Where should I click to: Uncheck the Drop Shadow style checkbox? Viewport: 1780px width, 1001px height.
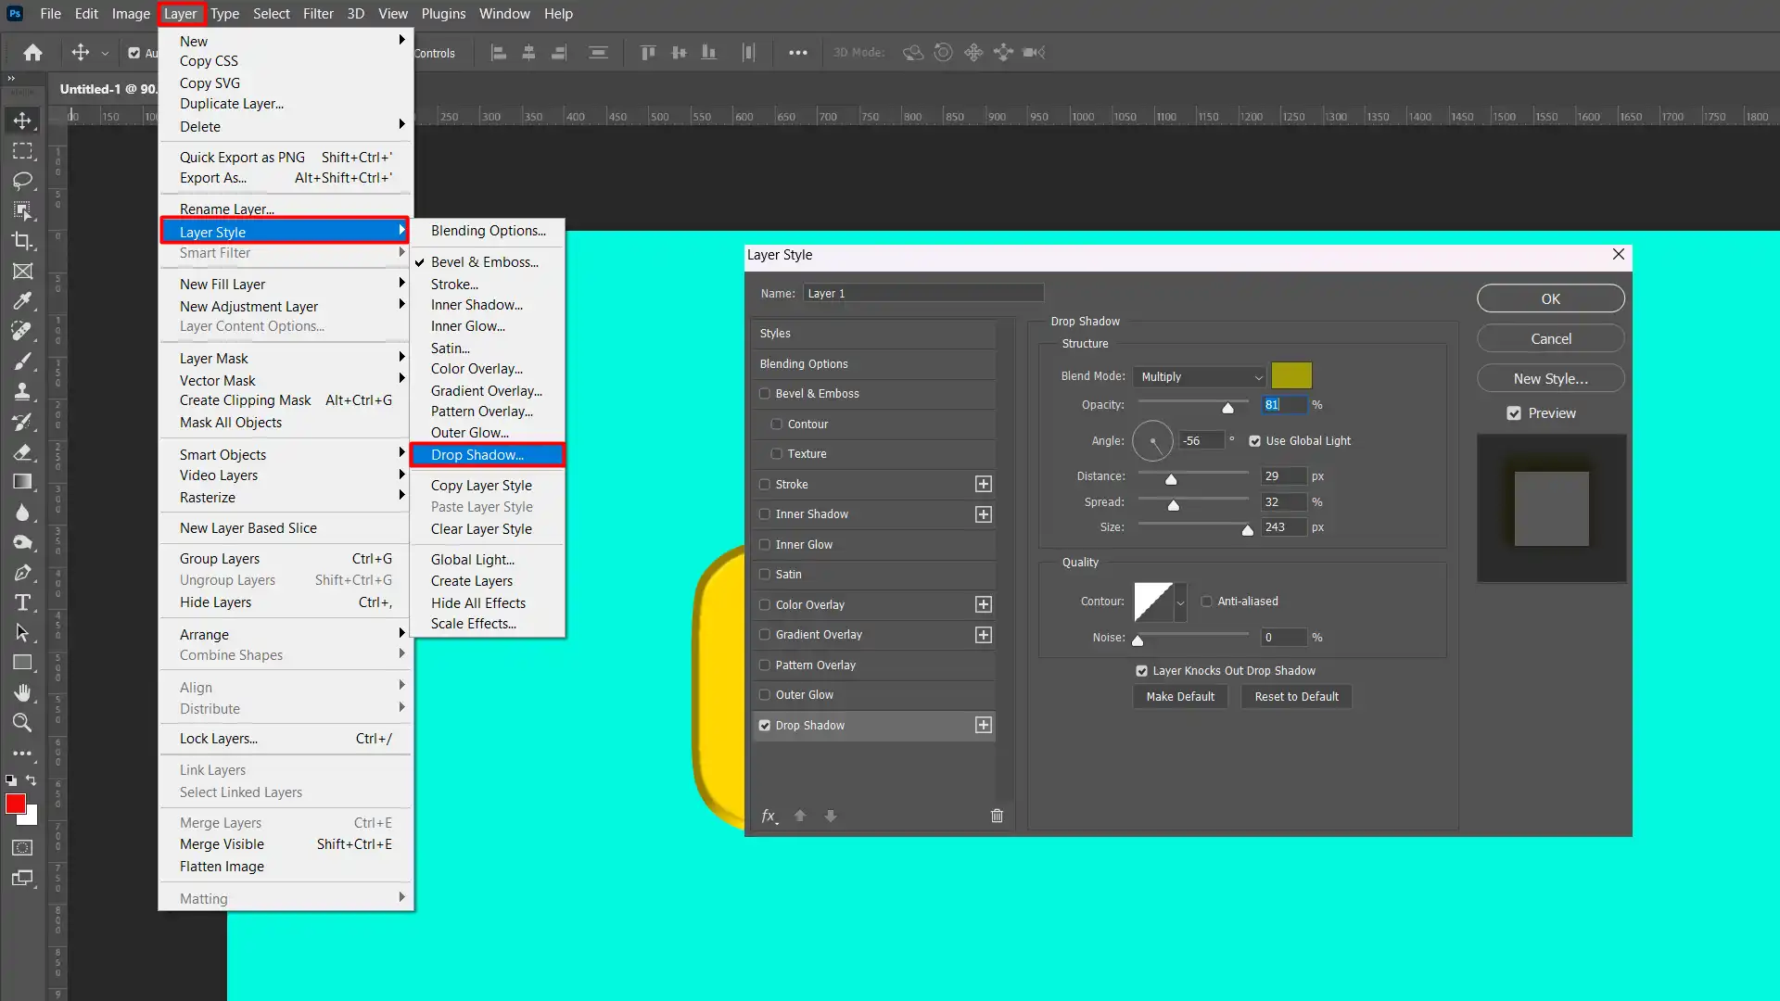click(x=765, y=726)
